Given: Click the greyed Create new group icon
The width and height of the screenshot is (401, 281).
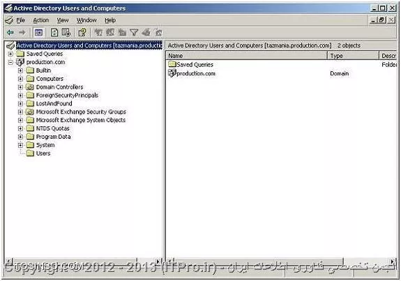Looking at the screenshot, I should [x=110, y=33].
